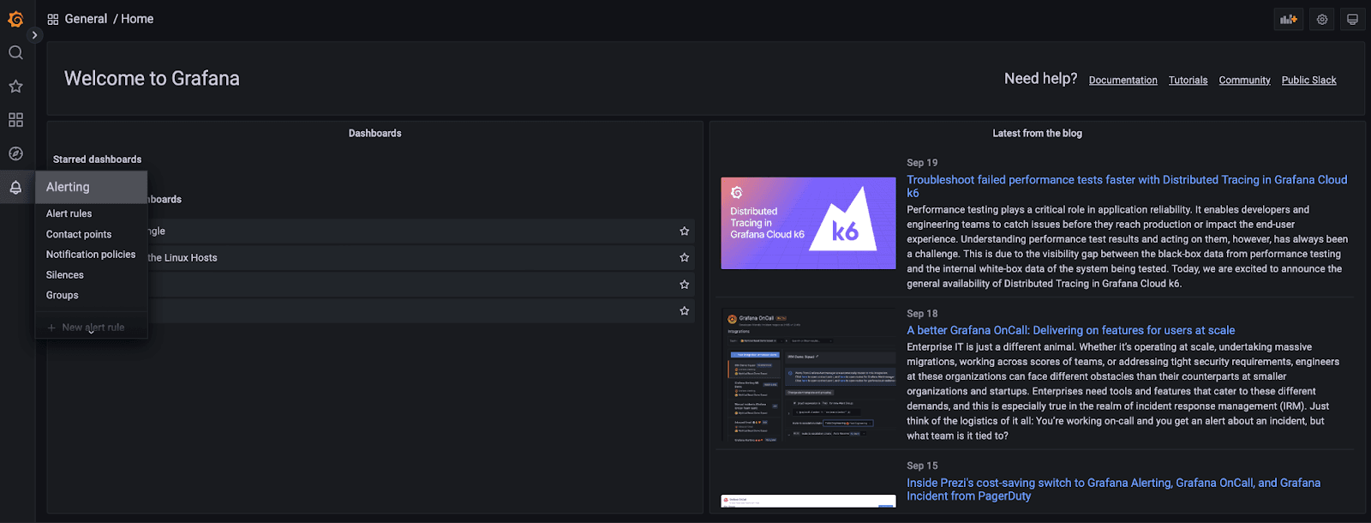This screenshot has height=523, width=1371.
Task: Cycle view mode with monitor icon
Action: pos(1352,19)
